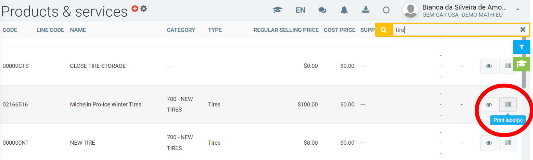Switch language using the EN selector
The image size is (533, 160).
[301, 10]
